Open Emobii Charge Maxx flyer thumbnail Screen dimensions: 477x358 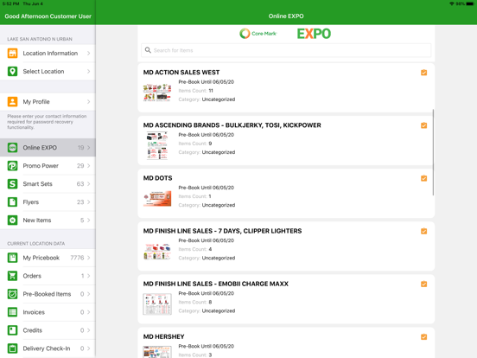[x=157, y=304]
